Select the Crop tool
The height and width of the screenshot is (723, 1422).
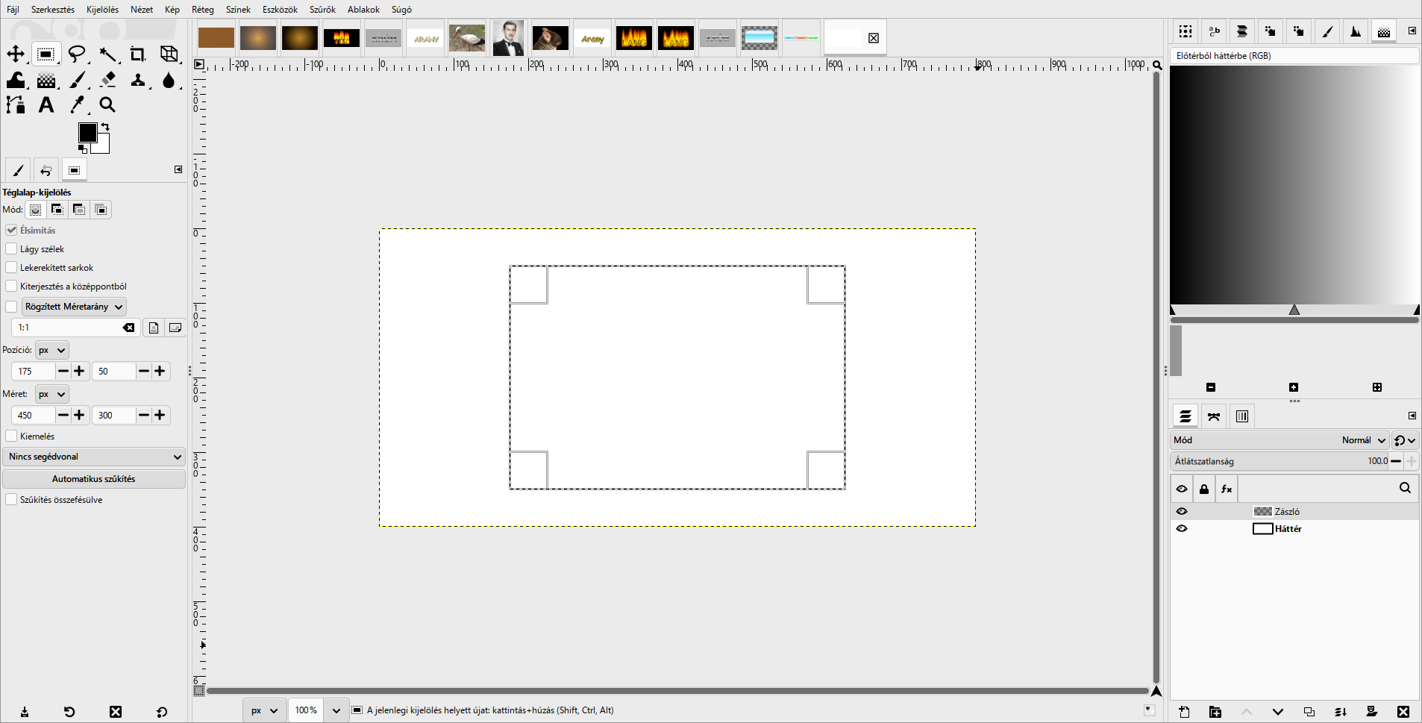coord(138,54)
